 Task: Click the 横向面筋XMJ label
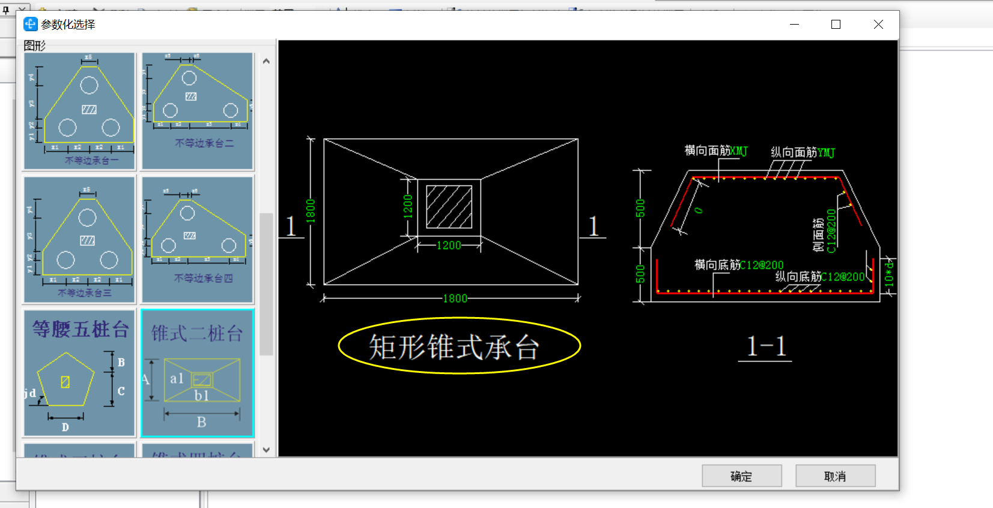(716, 151)
